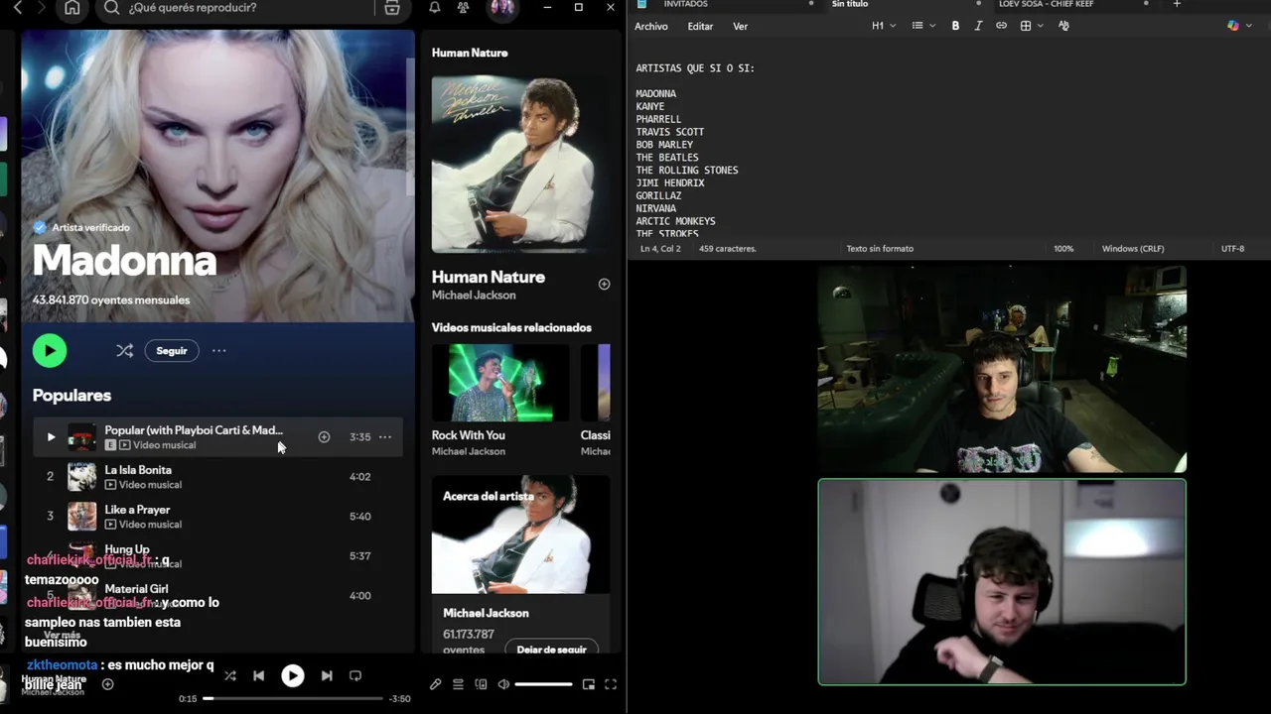Viewport: 1271px width, 714px height.
Task: Play the track 'Popular (with Playboi Carti & Mad...'
Action: click(x=51, y=437)
